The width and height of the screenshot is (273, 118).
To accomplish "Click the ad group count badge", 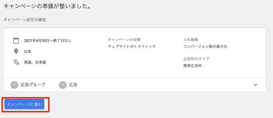I will (14, 85).
